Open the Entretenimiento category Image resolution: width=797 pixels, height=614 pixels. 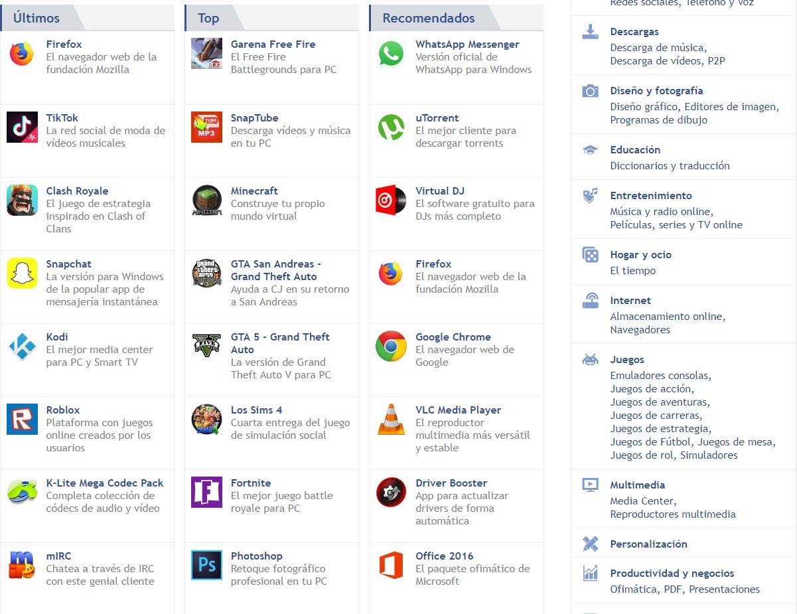point(651,196)
